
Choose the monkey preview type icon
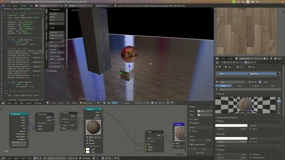pyautogui.click(x=279, y=107)
